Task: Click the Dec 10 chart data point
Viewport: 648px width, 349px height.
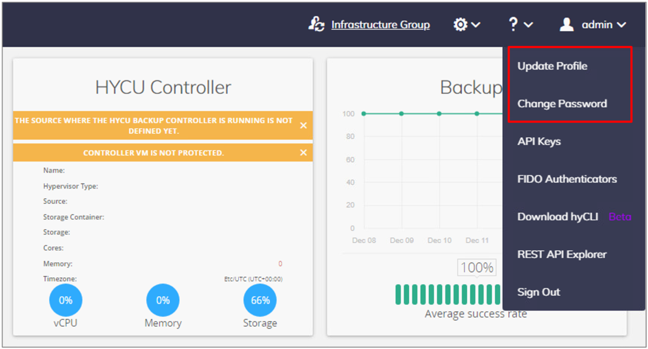Action: click(440, 113)
